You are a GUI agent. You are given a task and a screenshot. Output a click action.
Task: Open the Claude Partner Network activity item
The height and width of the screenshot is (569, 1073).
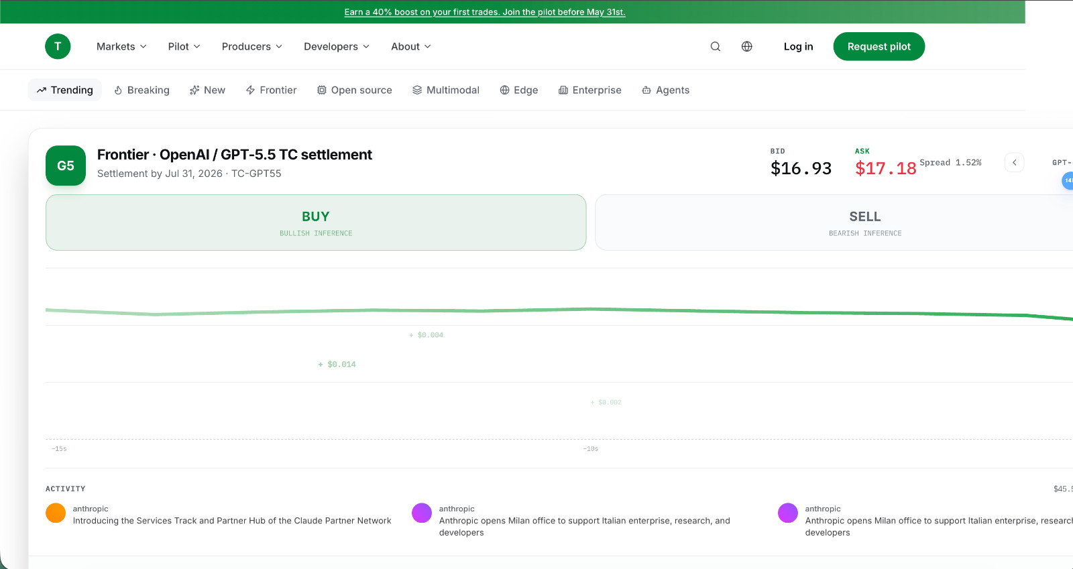[x=232, y=521]
